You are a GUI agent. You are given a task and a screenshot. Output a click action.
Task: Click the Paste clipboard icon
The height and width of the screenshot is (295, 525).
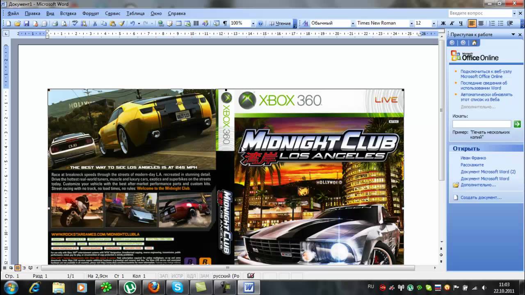coord(113,23)
